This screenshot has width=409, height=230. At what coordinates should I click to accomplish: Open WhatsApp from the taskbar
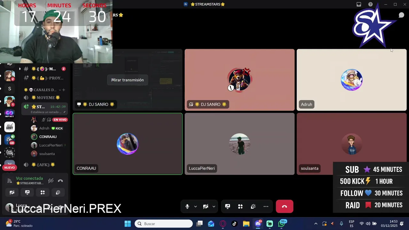tap(282, 224)
